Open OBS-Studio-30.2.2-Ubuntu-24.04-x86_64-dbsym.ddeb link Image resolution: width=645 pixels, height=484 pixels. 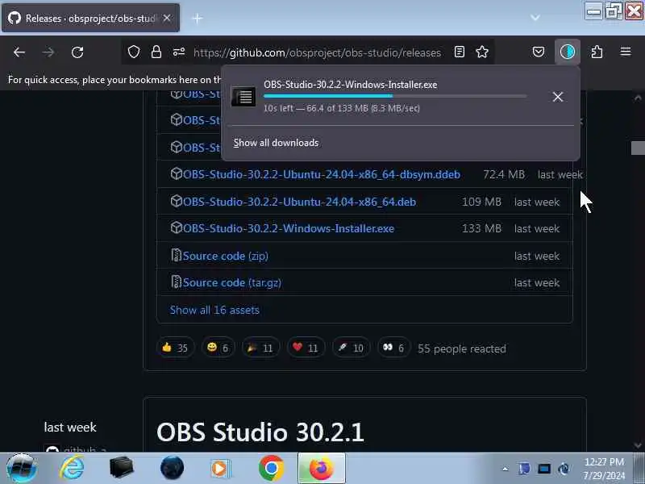(321, 174)
